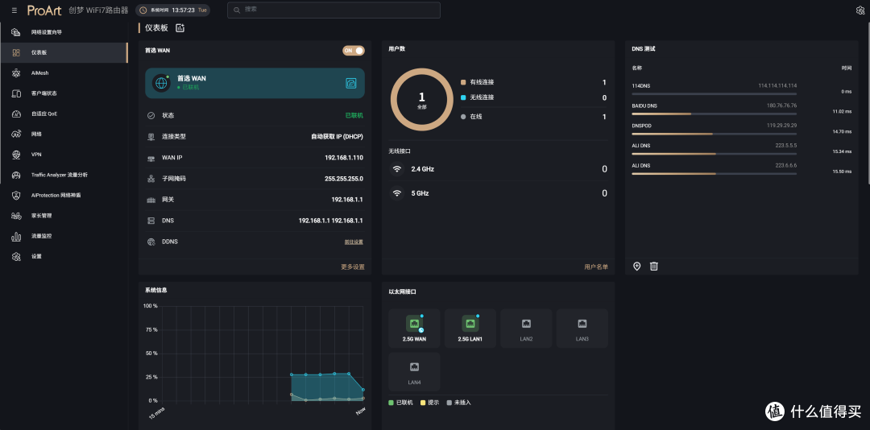This screenshot has height=430, width=870.
Task: Select the 2.5G WAN port icon
Action: (x=414, y=324)
